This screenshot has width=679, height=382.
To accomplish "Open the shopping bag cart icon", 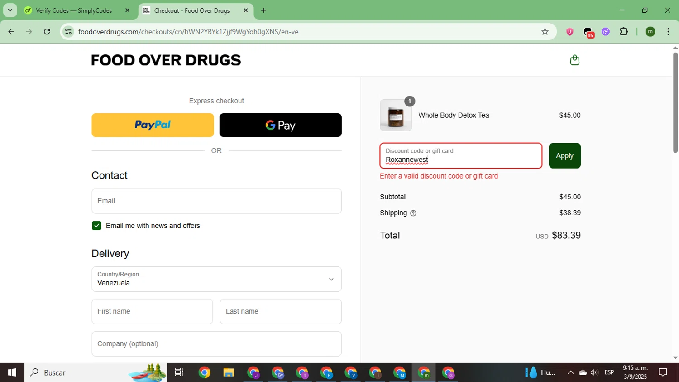I will tap(574, 60).
